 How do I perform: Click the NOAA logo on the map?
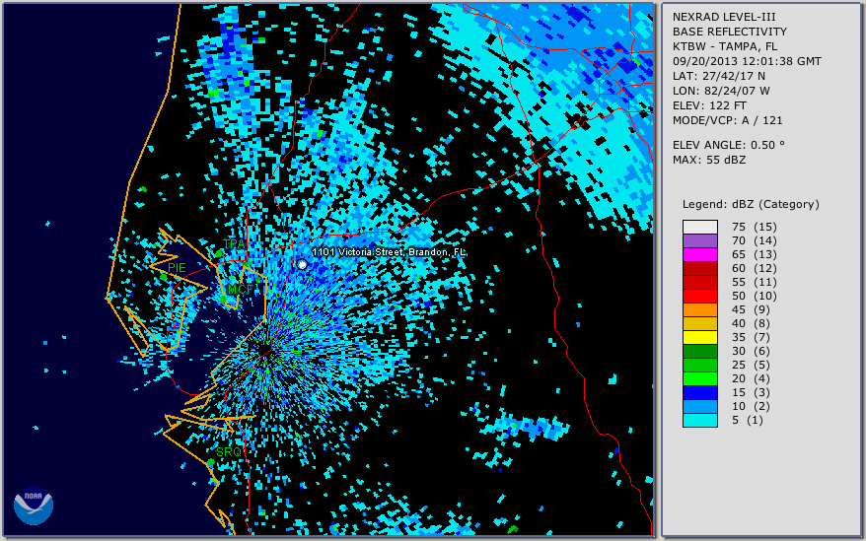click(x=34, y=506)
